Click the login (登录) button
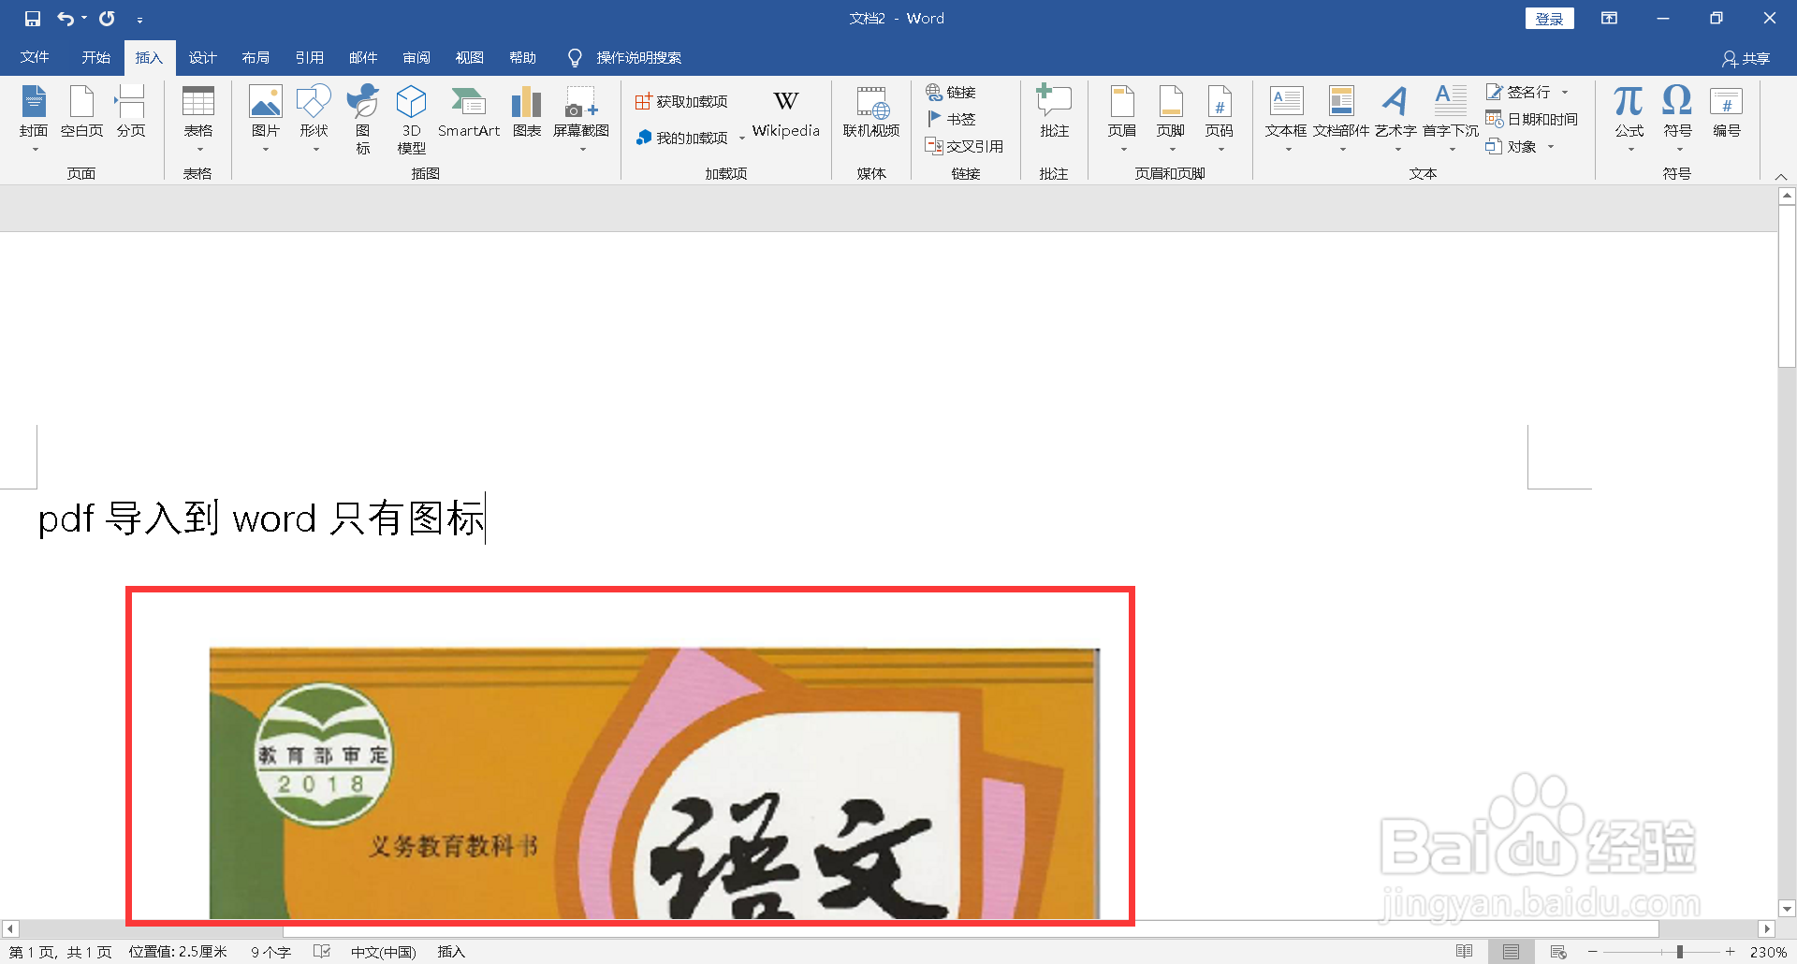The height and width of the screenshot is (964, 1797). point(1549,19)
